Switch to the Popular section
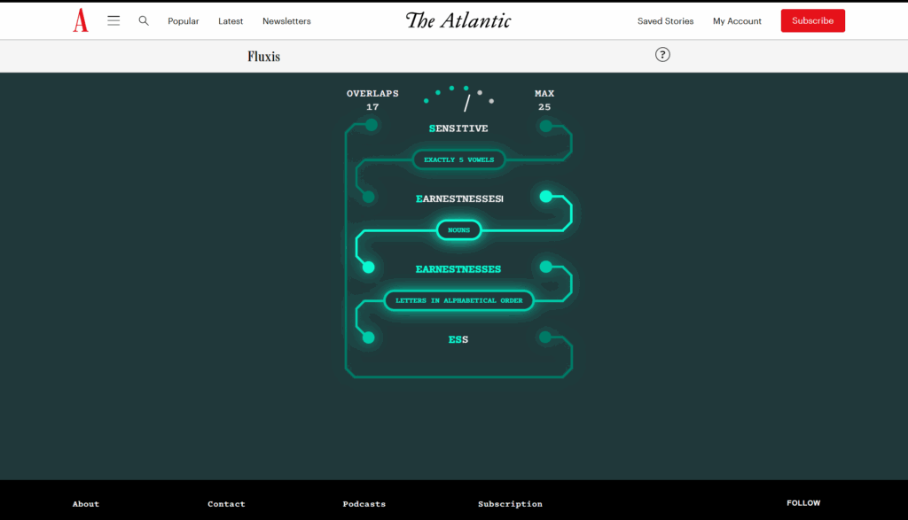 183,20
